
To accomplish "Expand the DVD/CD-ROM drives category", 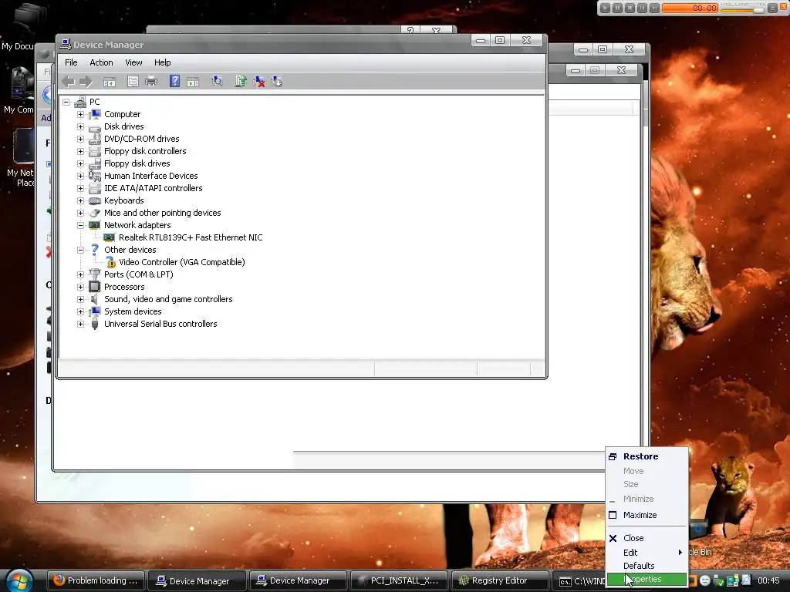I will 80,139.
